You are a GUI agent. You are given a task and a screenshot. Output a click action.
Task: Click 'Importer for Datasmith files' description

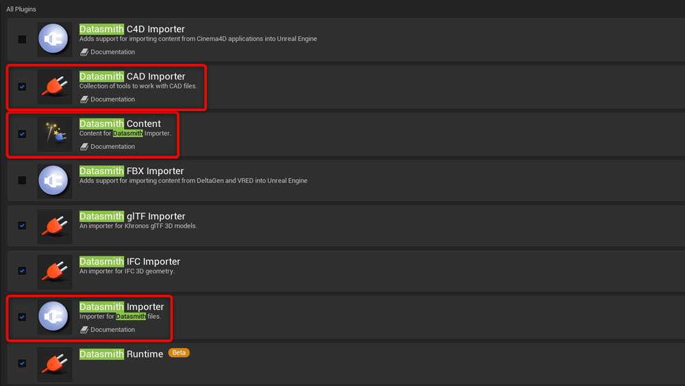pos(120,317)
